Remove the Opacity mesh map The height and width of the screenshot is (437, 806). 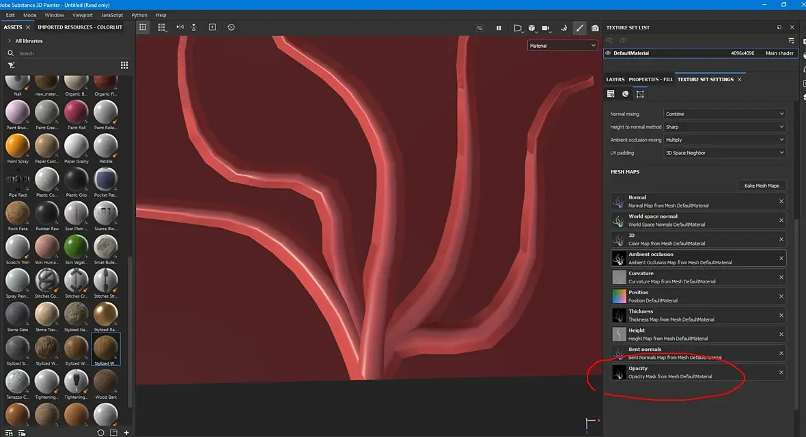coord(781,372)
